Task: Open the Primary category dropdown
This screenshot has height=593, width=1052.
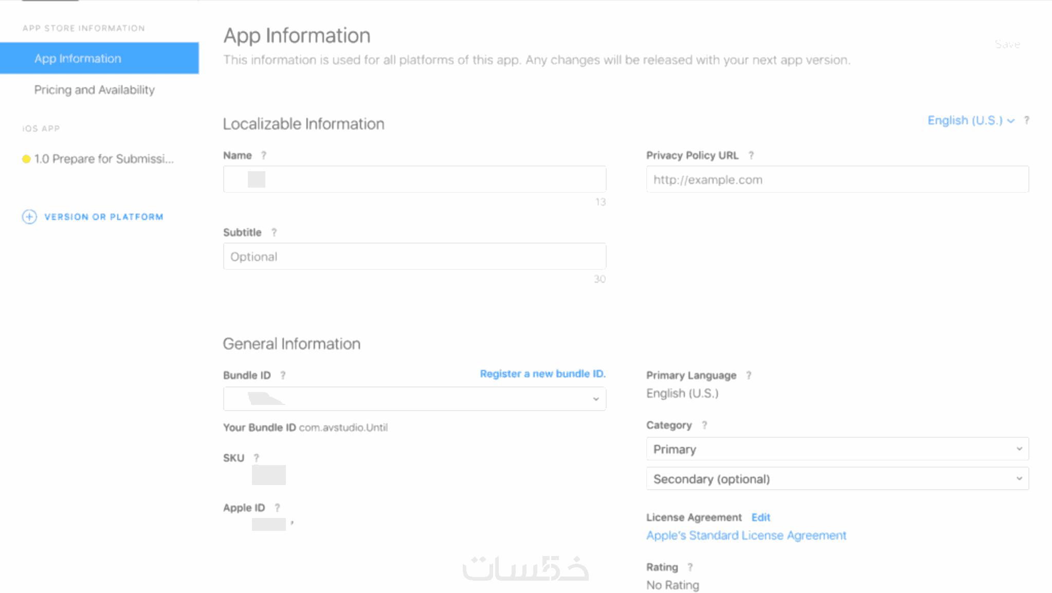Action: (837, 449)
